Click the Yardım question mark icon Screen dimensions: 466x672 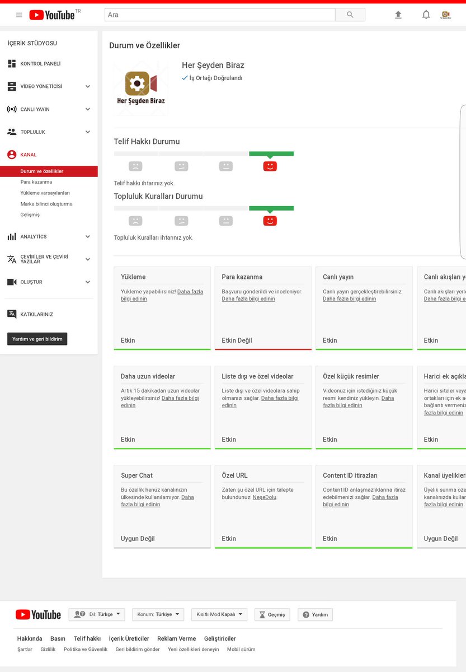(x=306, y=614)
